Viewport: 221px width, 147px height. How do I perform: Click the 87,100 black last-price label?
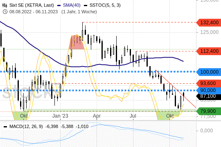click(x=209, y=96)
